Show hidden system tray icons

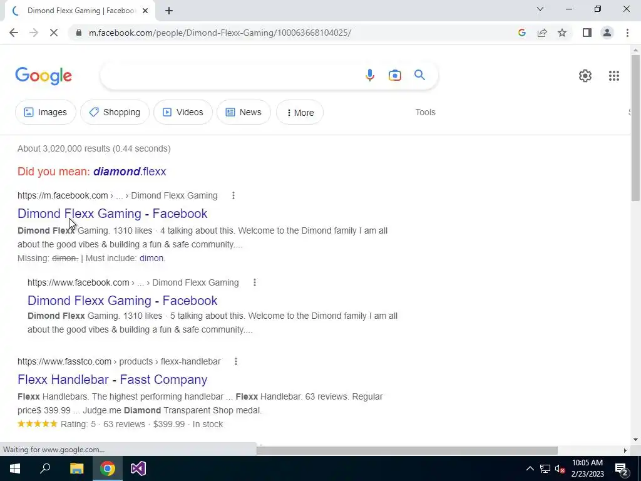click(x=530, y=468)
